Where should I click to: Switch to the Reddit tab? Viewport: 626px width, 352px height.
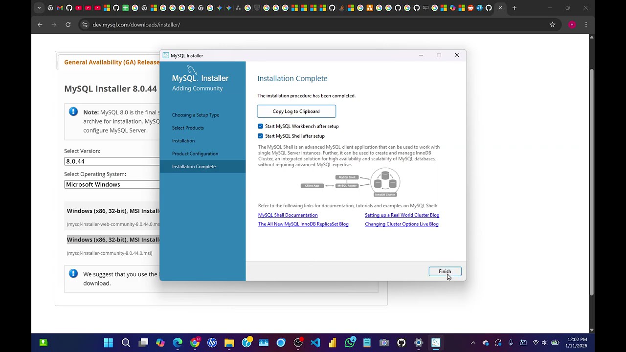(x=470, y=8)
